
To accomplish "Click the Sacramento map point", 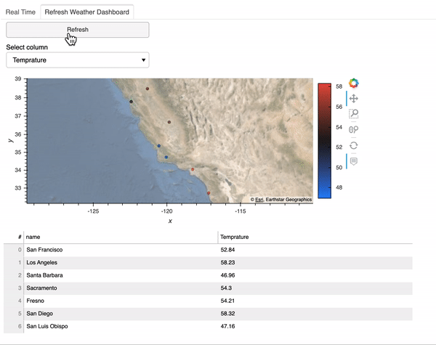I will tap(148, 89).
